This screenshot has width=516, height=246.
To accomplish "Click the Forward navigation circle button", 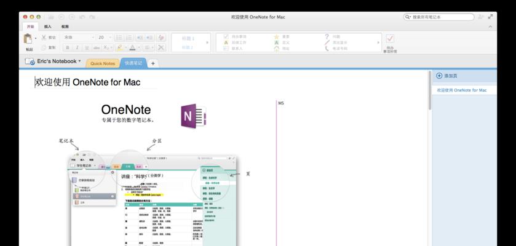I will 72,17.
